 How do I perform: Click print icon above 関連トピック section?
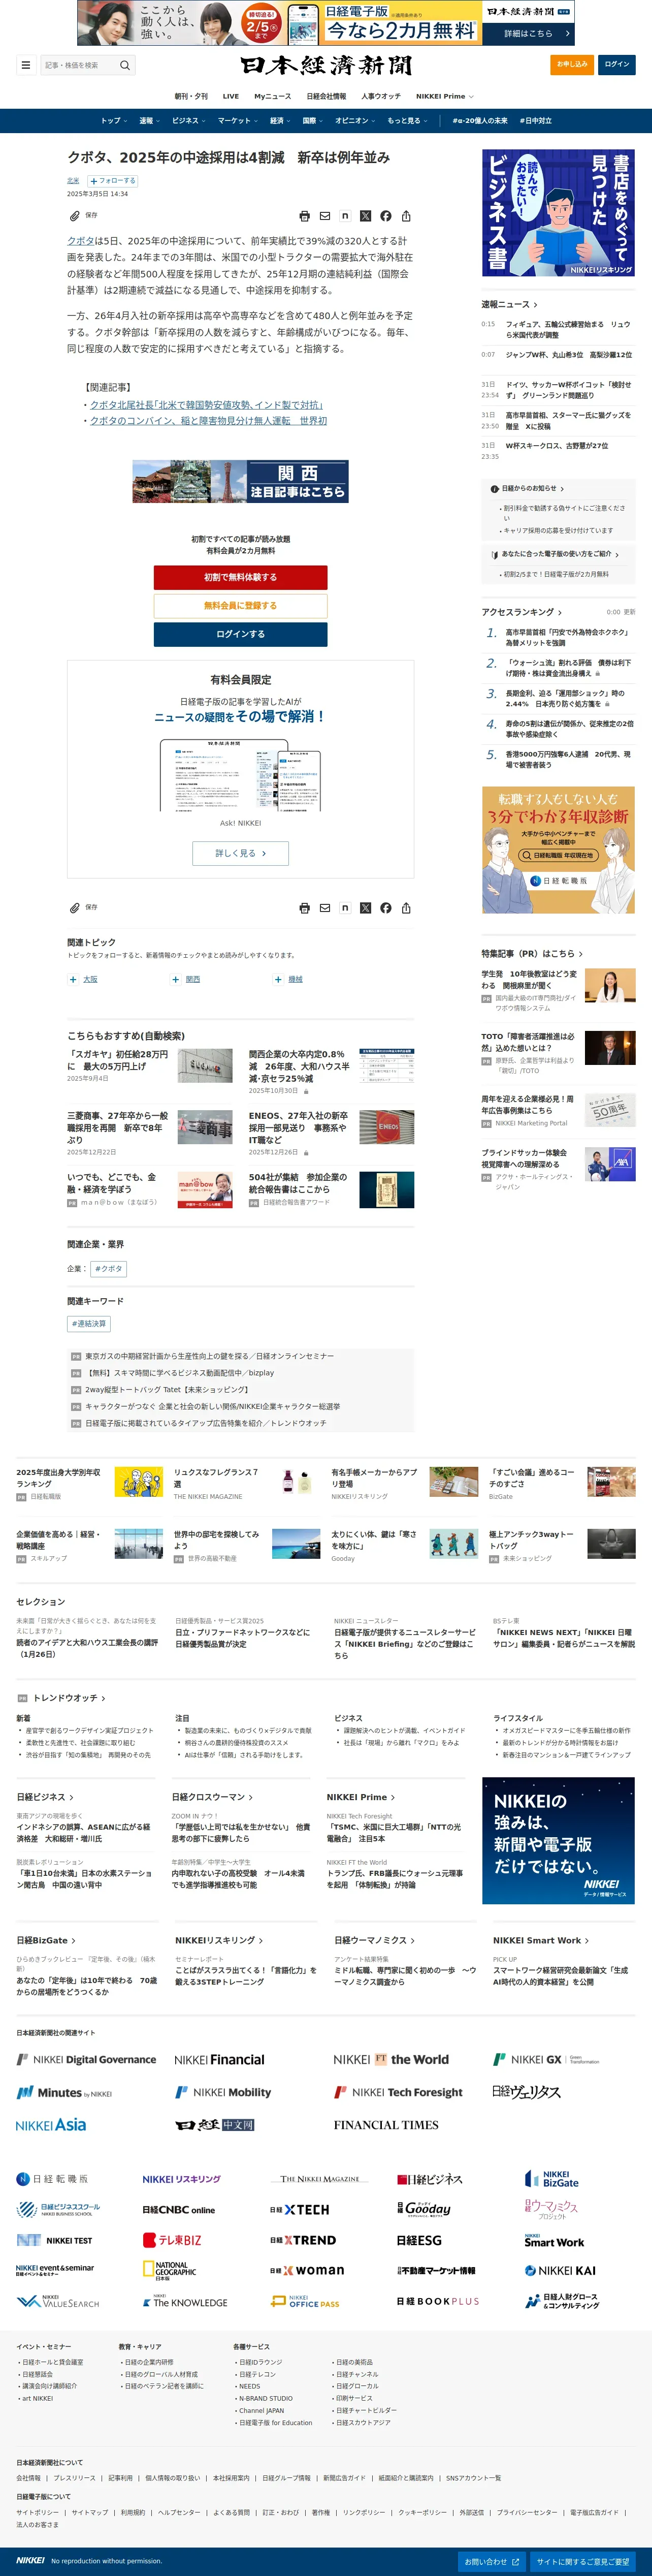[305, 908]
